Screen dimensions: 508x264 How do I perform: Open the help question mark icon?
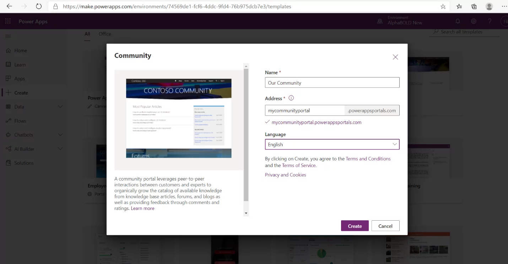tap(490, 21)
